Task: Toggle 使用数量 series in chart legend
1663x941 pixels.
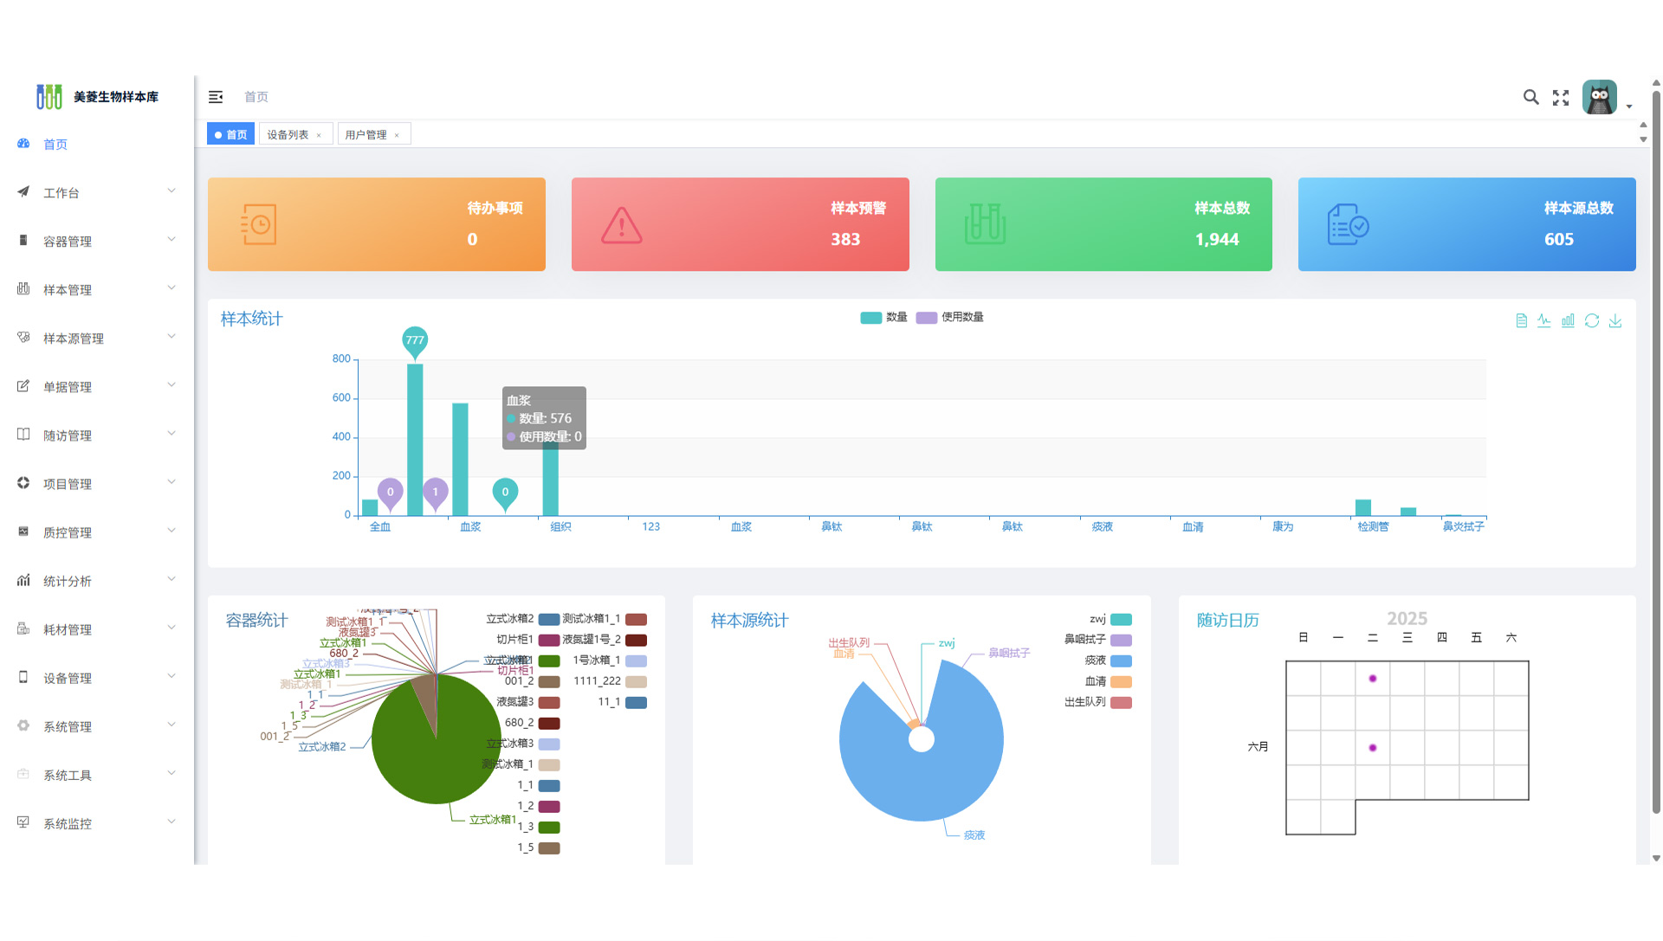Action: (926, 318)
